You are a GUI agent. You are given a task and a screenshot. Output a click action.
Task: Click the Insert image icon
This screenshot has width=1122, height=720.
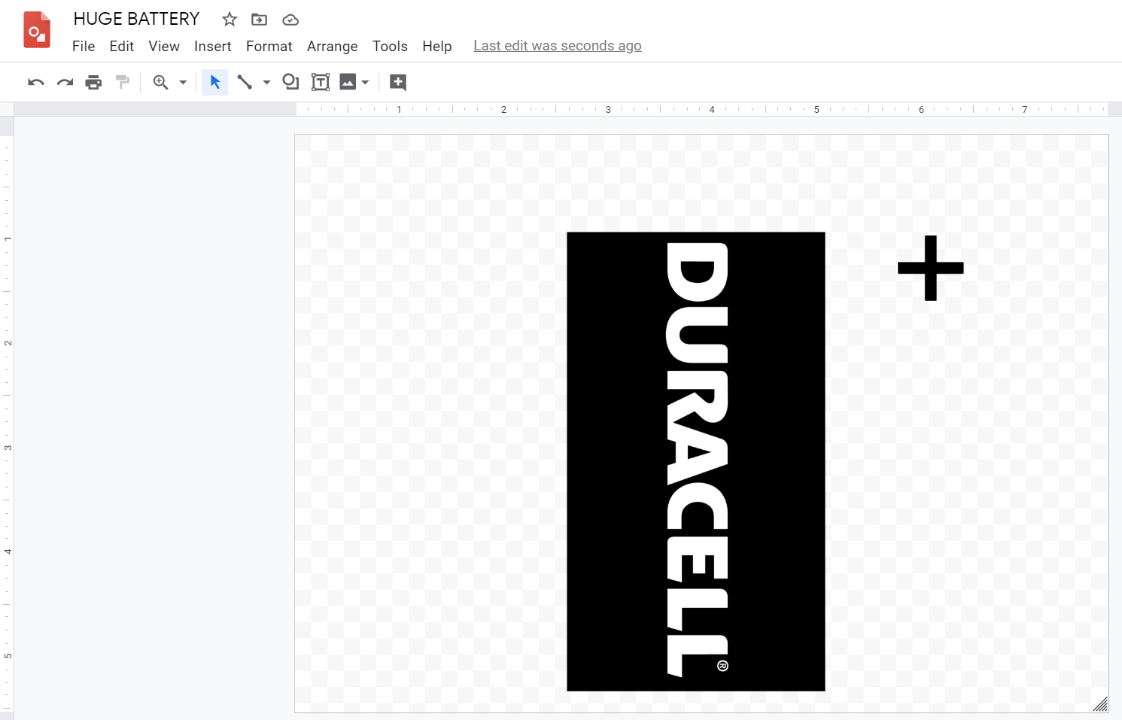348,82
